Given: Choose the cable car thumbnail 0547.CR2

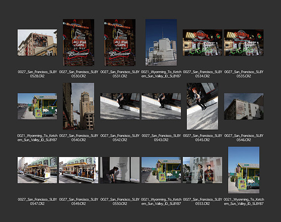Looking at the screenshot, I should 37,170.
